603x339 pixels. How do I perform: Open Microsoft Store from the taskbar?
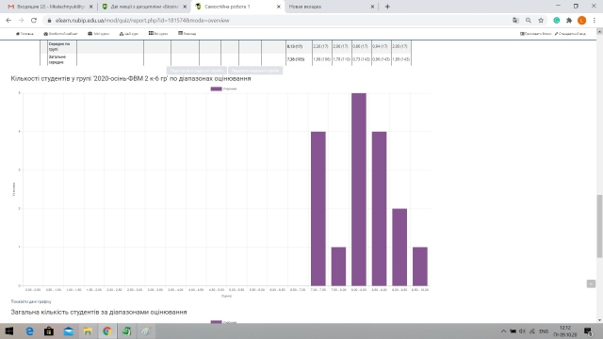point(49,331)
